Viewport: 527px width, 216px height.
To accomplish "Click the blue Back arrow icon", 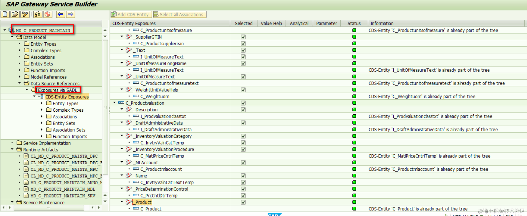I will 61,14.
